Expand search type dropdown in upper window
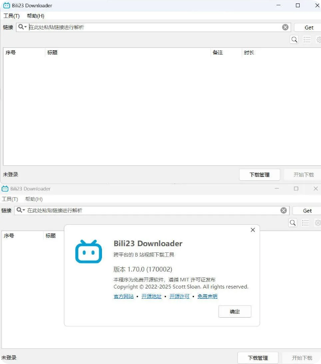This screenshot has height=364, width=321. pyautogui.click(x=22, y=27)
